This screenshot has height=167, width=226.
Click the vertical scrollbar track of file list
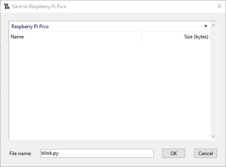pyautogui.click(x=213, y=80)
